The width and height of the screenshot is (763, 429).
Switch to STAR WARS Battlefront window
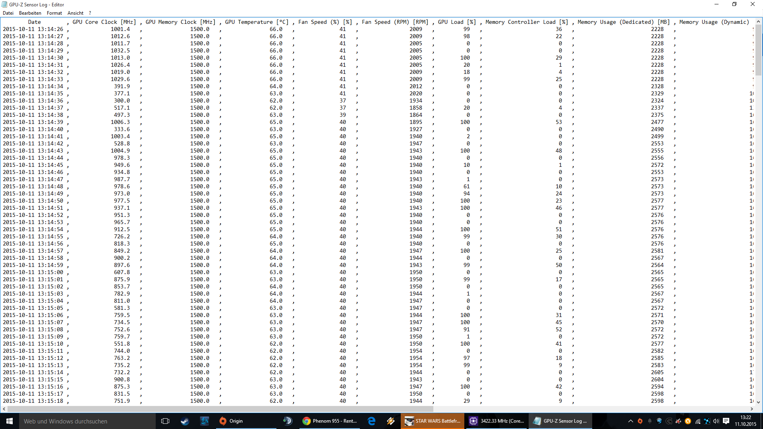(x=432, y=421)
